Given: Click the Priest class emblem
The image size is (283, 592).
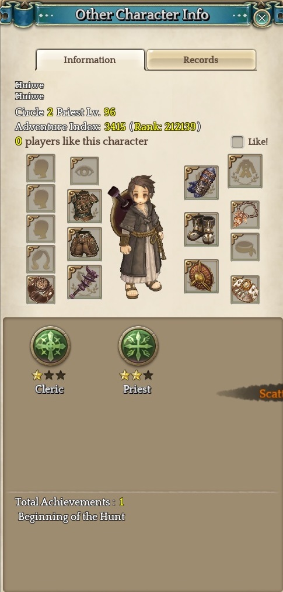Looking at the screenshot, I should coord(138,346).
